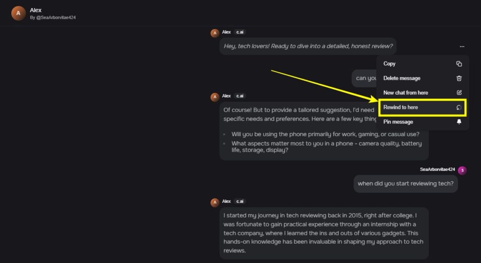481x263 pixels.
Task: Click the pin icon beside Pin message
Action: click(x=459, y=122)
